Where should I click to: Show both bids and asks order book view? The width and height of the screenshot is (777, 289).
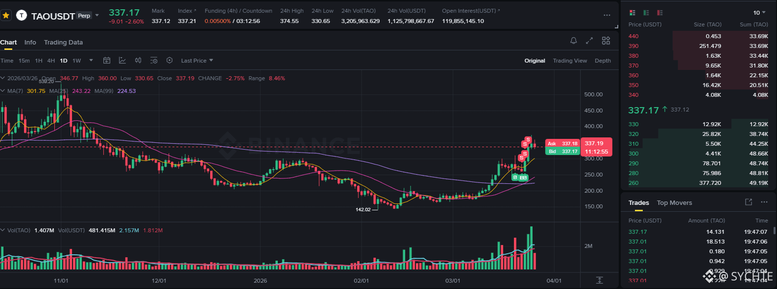[x=632, y=13]
